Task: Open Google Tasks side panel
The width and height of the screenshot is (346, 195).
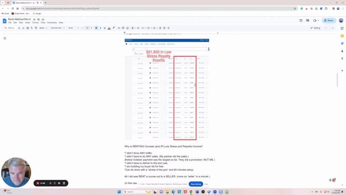Action: coord(342,43)
